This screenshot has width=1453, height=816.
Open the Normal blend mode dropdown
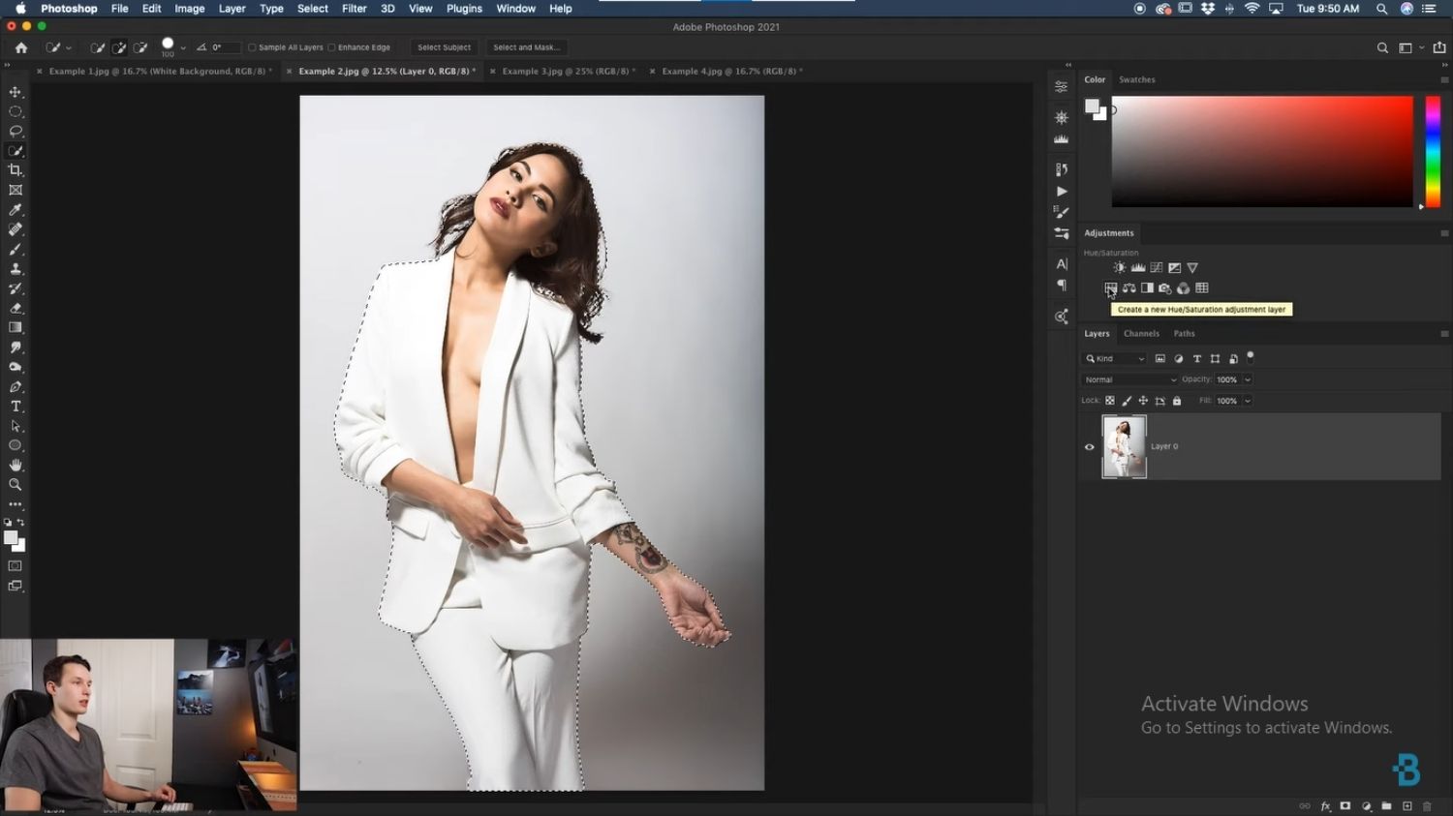tap(1128, 379)
